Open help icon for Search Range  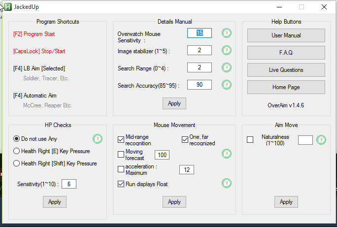click(226, 67)
